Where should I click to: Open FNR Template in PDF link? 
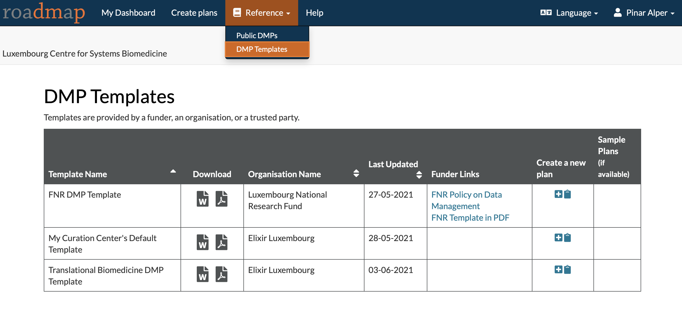[470, 218]
